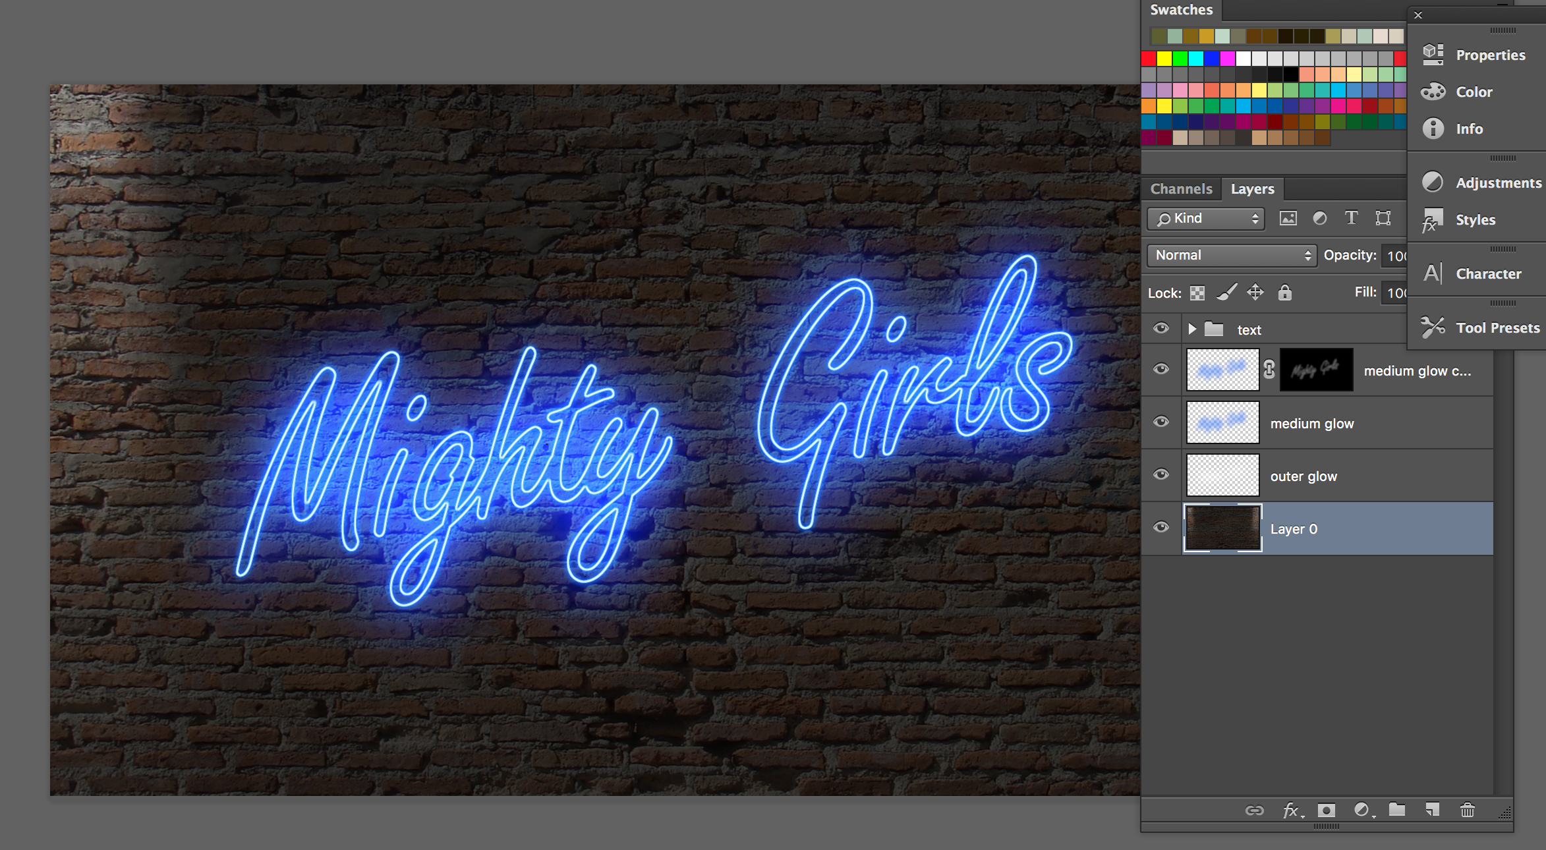This screenshot has height=850, width=1546.
Task: Click the Properties label
Action: 1491,55
